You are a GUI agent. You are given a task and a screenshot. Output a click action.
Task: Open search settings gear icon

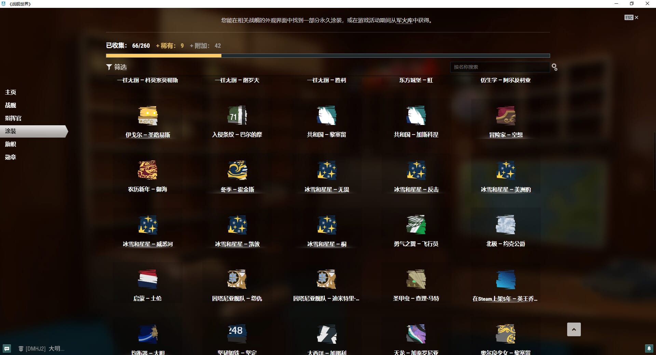[x=554, y=67]
